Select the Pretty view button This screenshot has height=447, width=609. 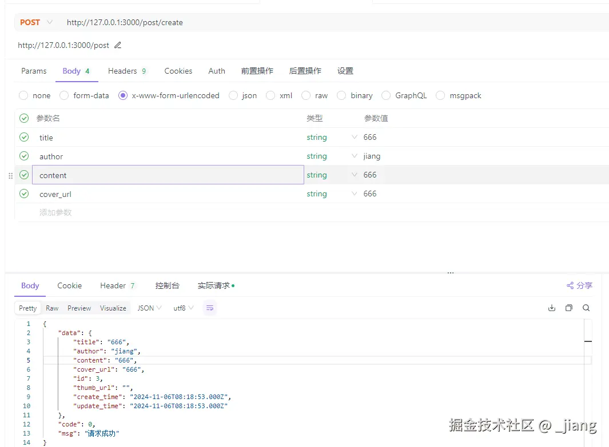28,308
